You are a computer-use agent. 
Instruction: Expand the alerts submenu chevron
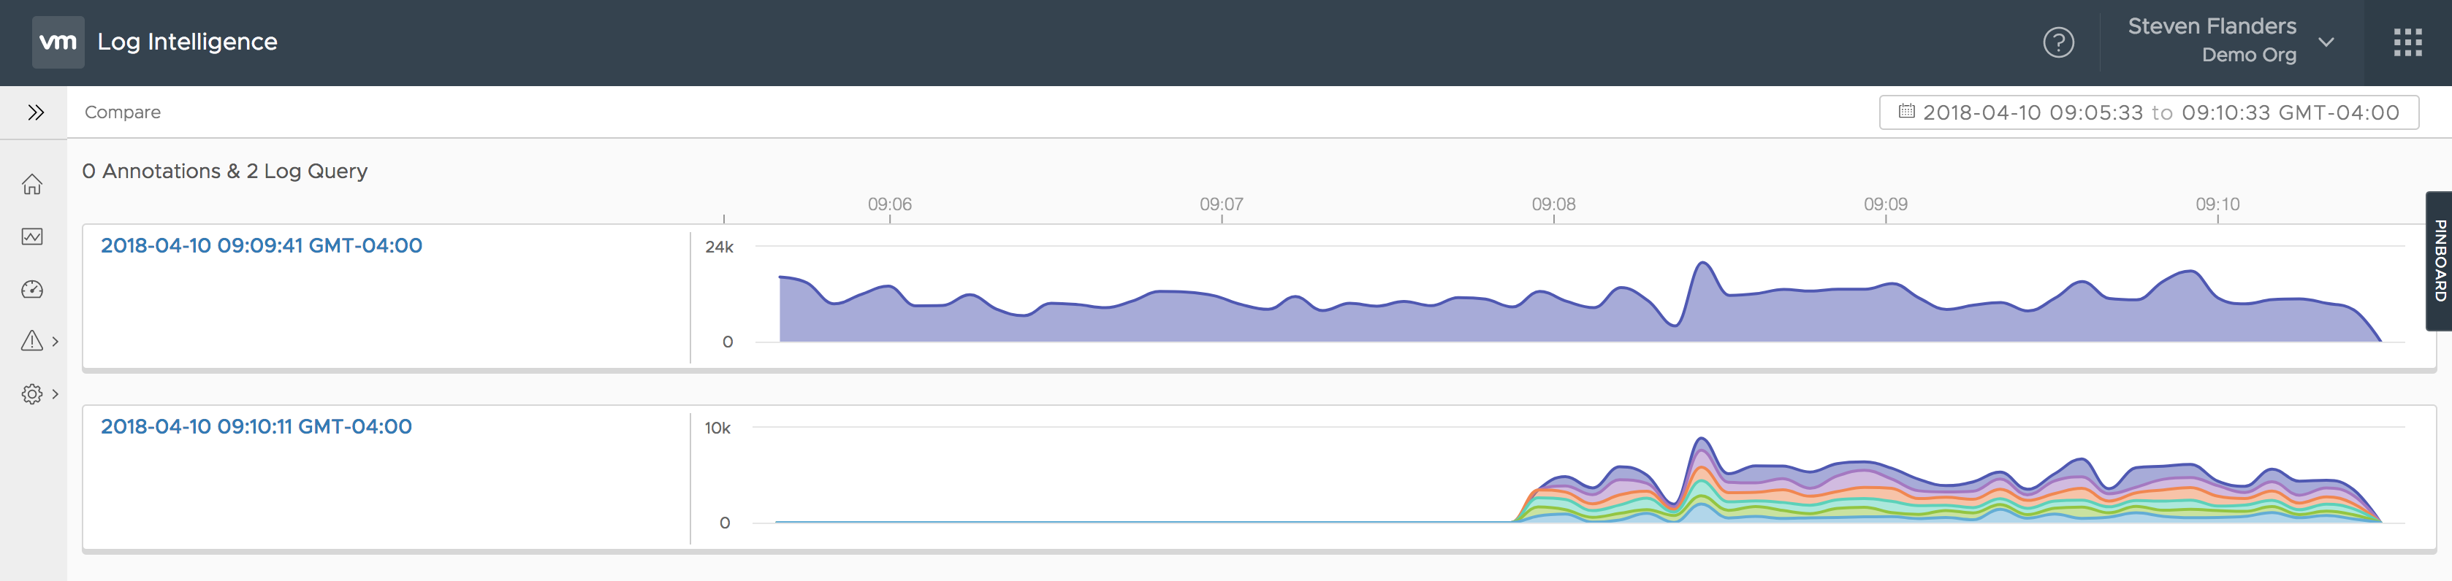pyautogui.click(x=56, y=342)
